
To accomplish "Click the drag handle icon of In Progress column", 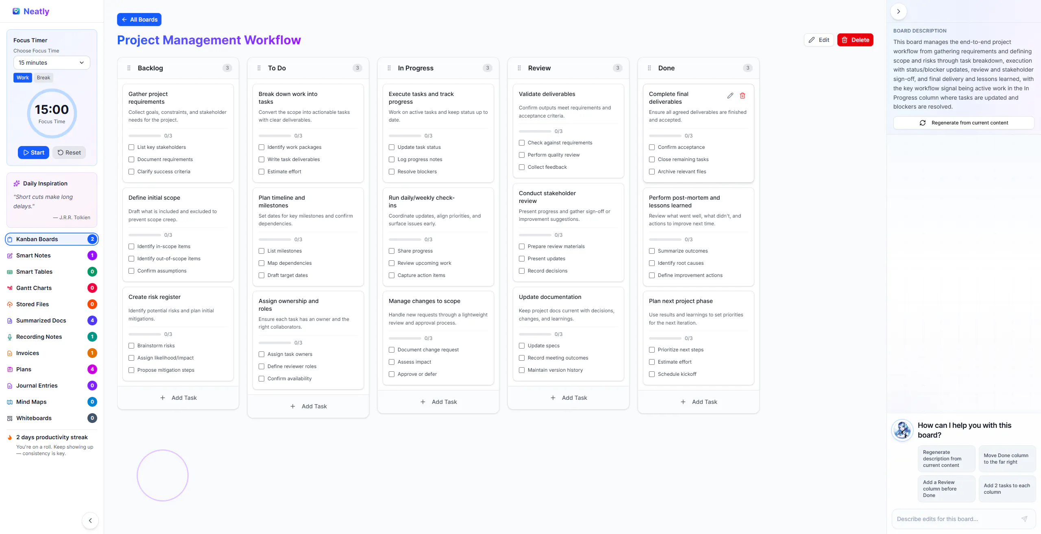I will (x=389, y=68).
